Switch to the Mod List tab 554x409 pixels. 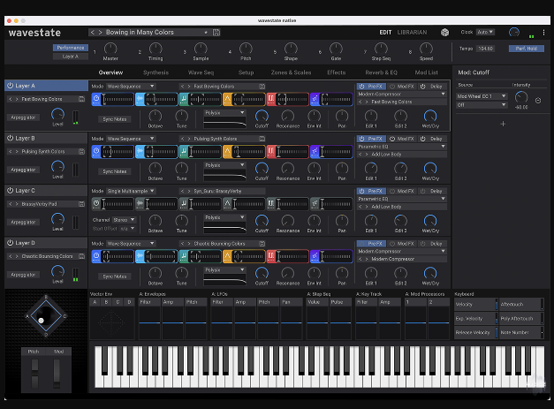coord(427,72)
